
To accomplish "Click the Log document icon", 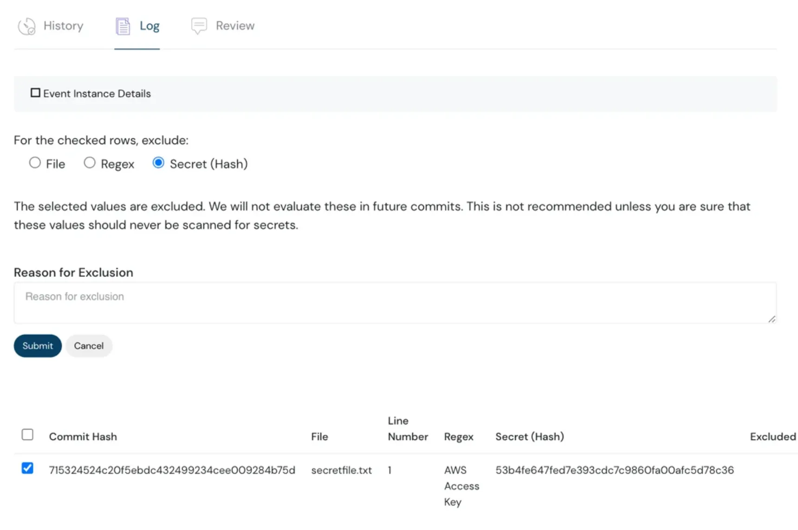I will click(123, 26).
